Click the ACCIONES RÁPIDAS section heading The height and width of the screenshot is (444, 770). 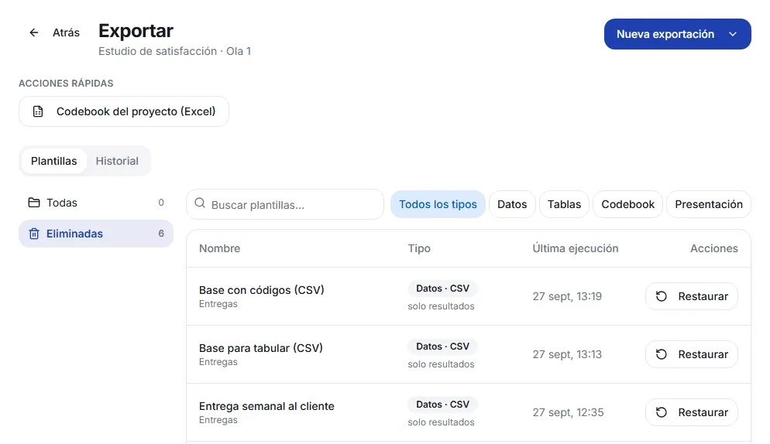pyautogui.click(x=66, y=84)
